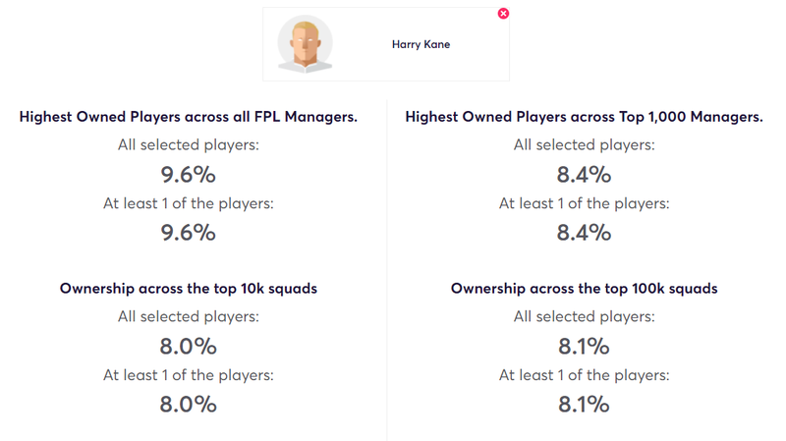Viewport: 786px width, 441px height.
Task: Click the 8.1% all selected players value
Action: click(x=584, y=347)
